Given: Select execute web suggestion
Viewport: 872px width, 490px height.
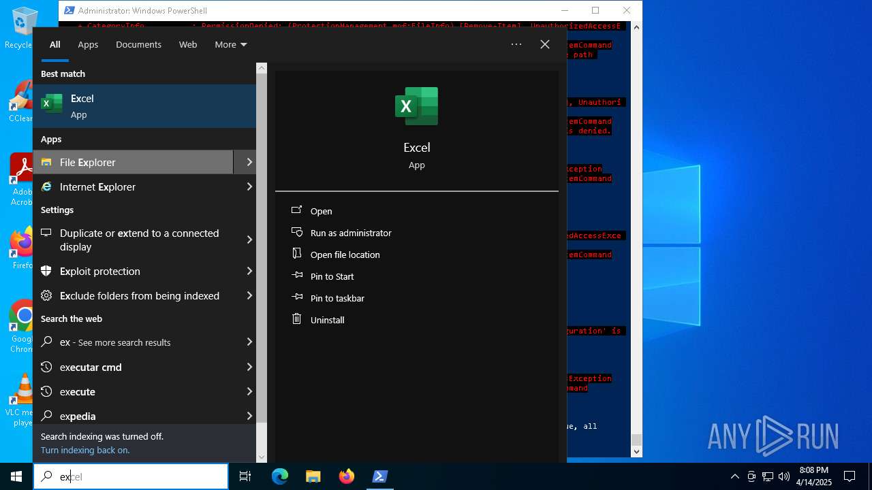Looking at the screenshot, I should (x=134, y=391).
